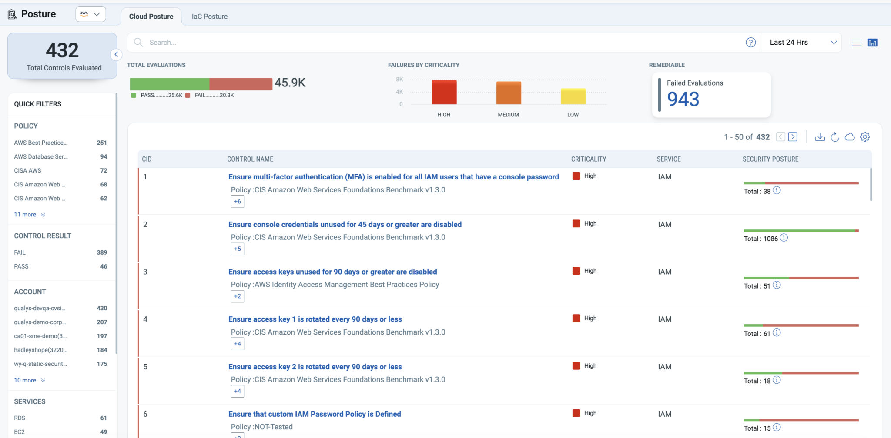
Task: Switch to the Cloud Posture tab
Action: tap(151, 17)
